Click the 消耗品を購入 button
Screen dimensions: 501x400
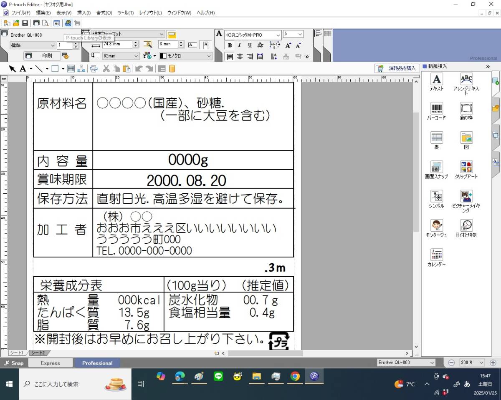[x=397, y=68]
